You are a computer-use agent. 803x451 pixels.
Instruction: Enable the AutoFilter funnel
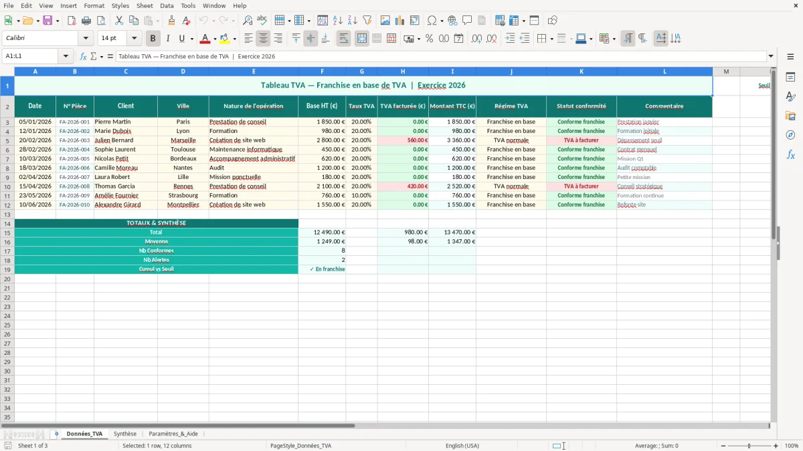click(x=367, y=21)
